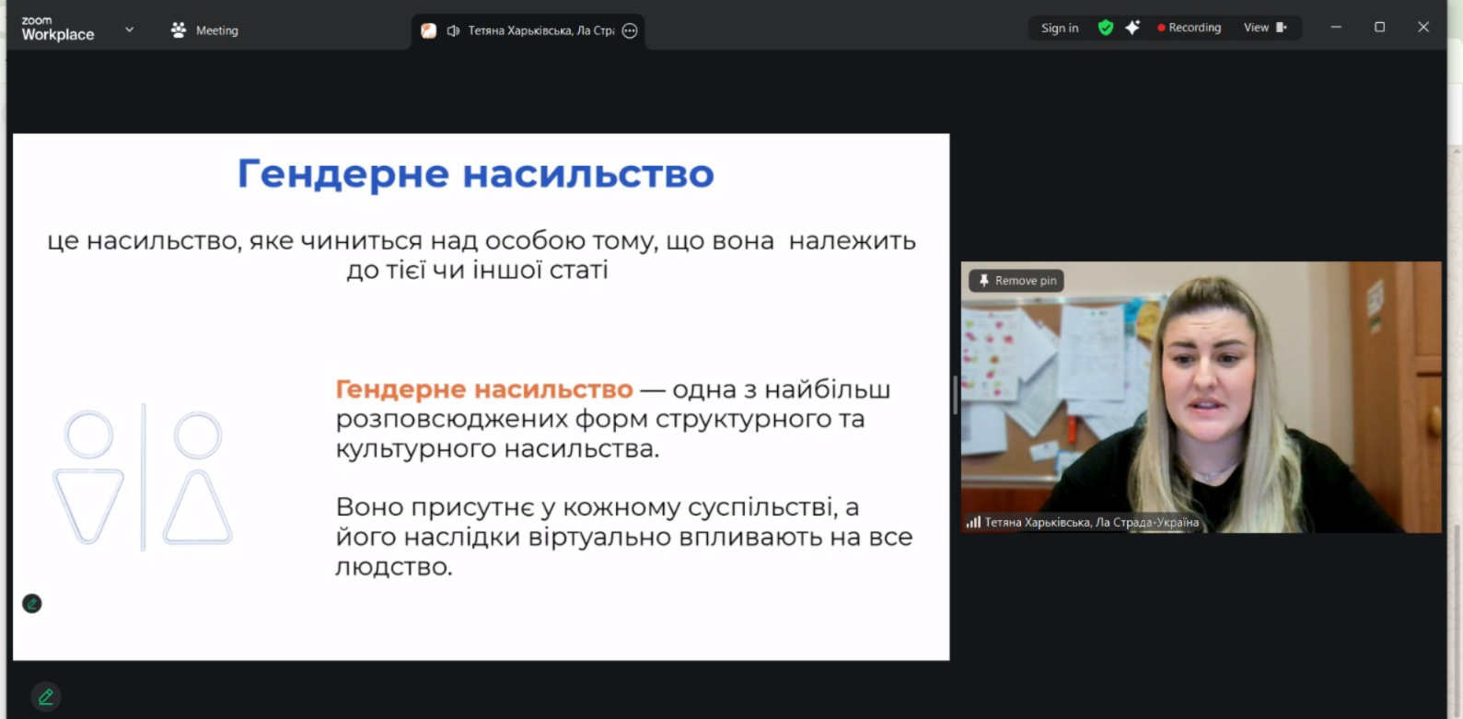Click the green encryption shield icon
Viewport: 1463px width, 719px height.
click(1106, 28)
